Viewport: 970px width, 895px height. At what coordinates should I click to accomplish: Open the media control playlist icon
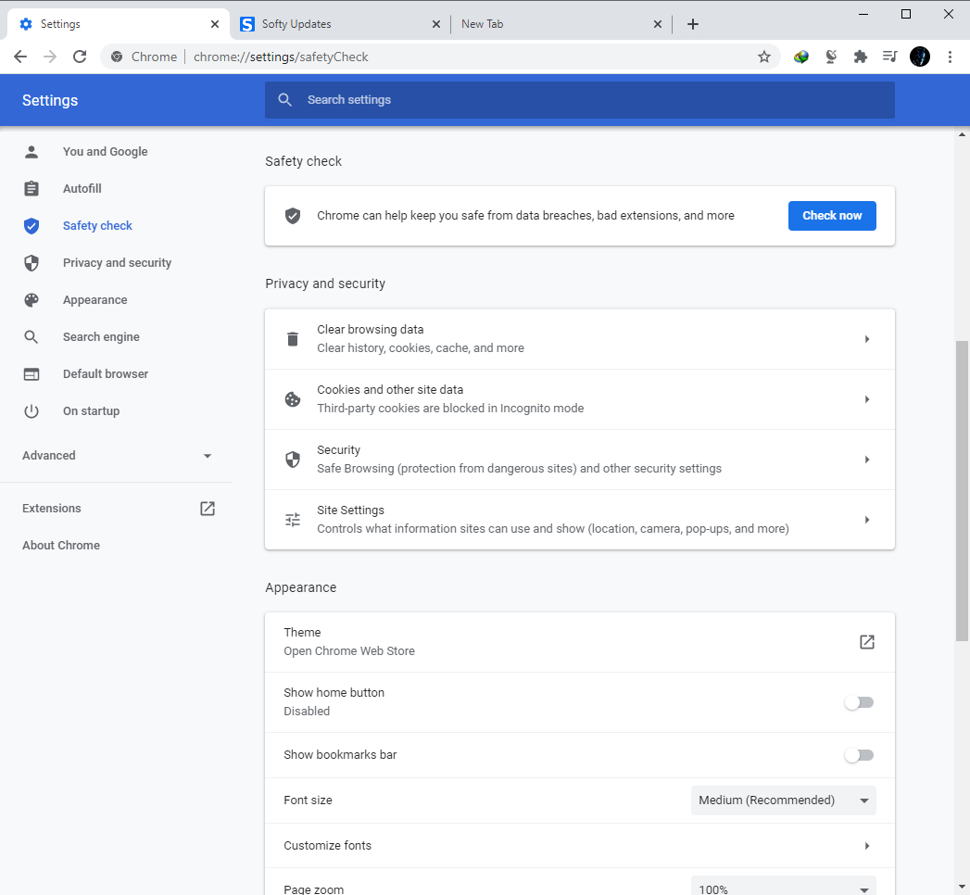[889, 57]
